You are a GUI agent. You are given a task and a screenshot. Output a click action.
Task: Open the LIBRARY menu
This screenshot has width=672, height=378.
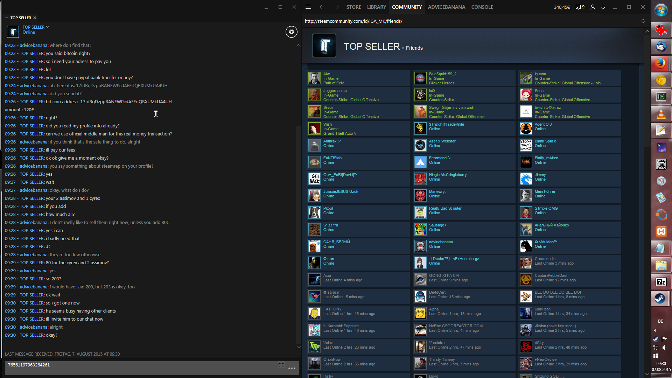pyautogui.click(x=376, y=7)
